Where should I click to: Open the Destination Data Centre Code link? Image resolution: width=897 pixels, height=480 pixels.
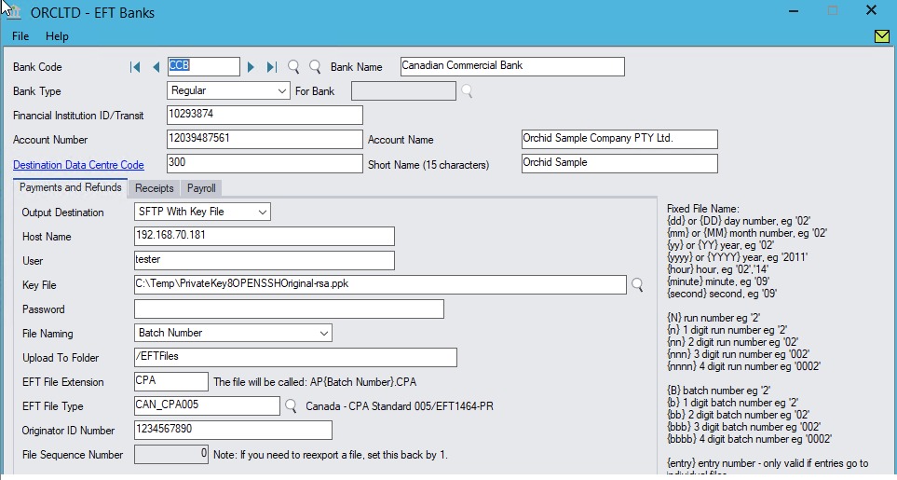click(x=78, y=165)
